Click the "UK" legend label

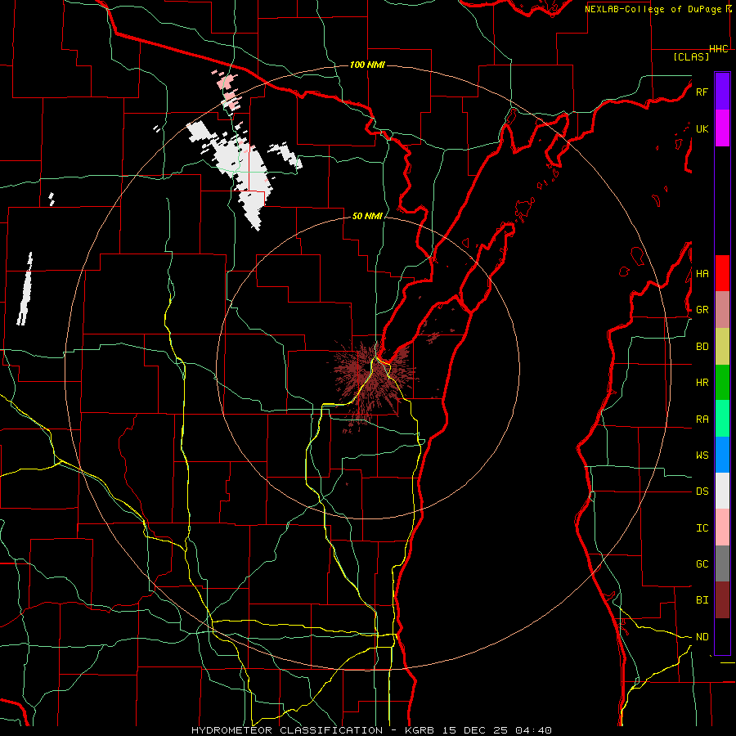point(702,128)
